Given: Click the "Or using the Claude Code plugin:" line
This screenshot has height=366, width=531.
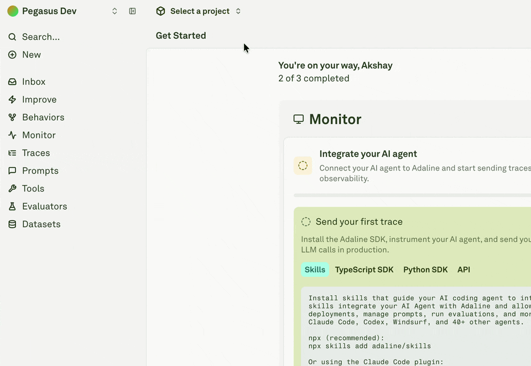Looking at the screenshot, I should [x=376, y=362].
